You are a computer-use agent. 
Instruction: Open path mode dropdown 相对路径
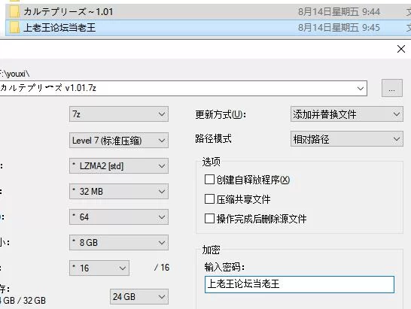pyautogui.click(x=347, y=139)
